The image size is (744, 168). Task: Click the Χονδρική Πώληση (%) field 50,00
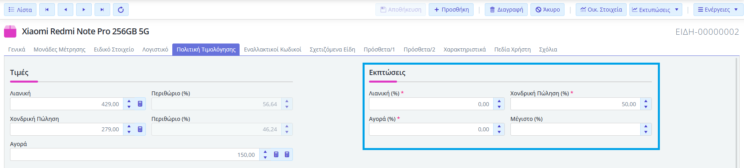click(x=575, y=104)
